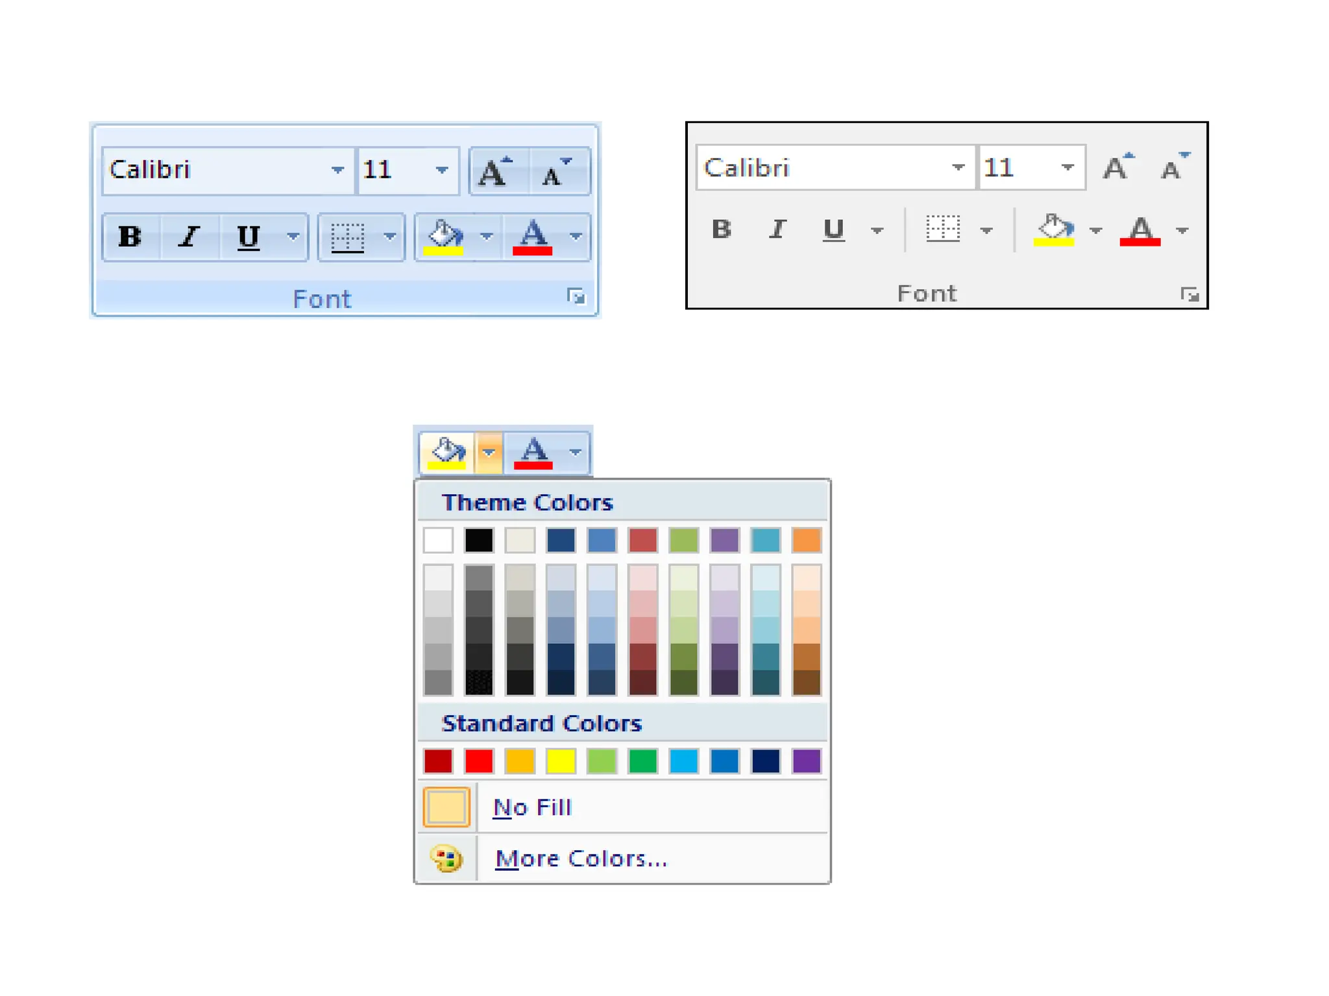Toggle Underline in the blue Font group
Image resolution: width=1329 pixels, height=996 pixels.
pyautogui.click(x=248, y=237)
